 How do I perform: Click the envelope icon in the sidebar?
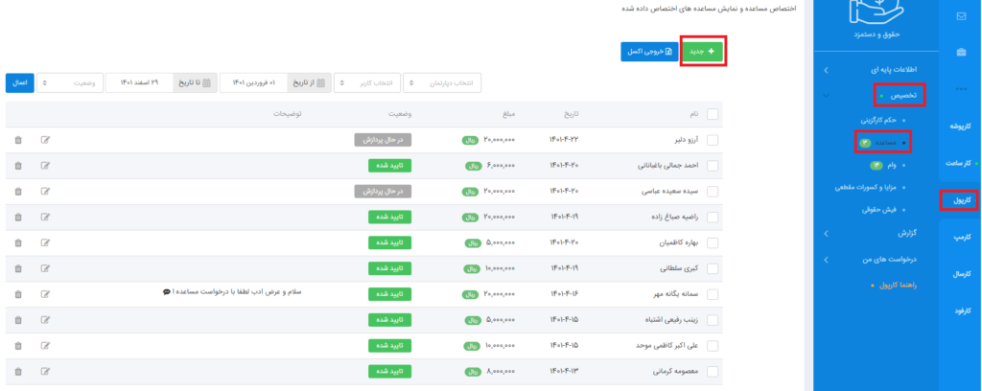pos(960,16)
